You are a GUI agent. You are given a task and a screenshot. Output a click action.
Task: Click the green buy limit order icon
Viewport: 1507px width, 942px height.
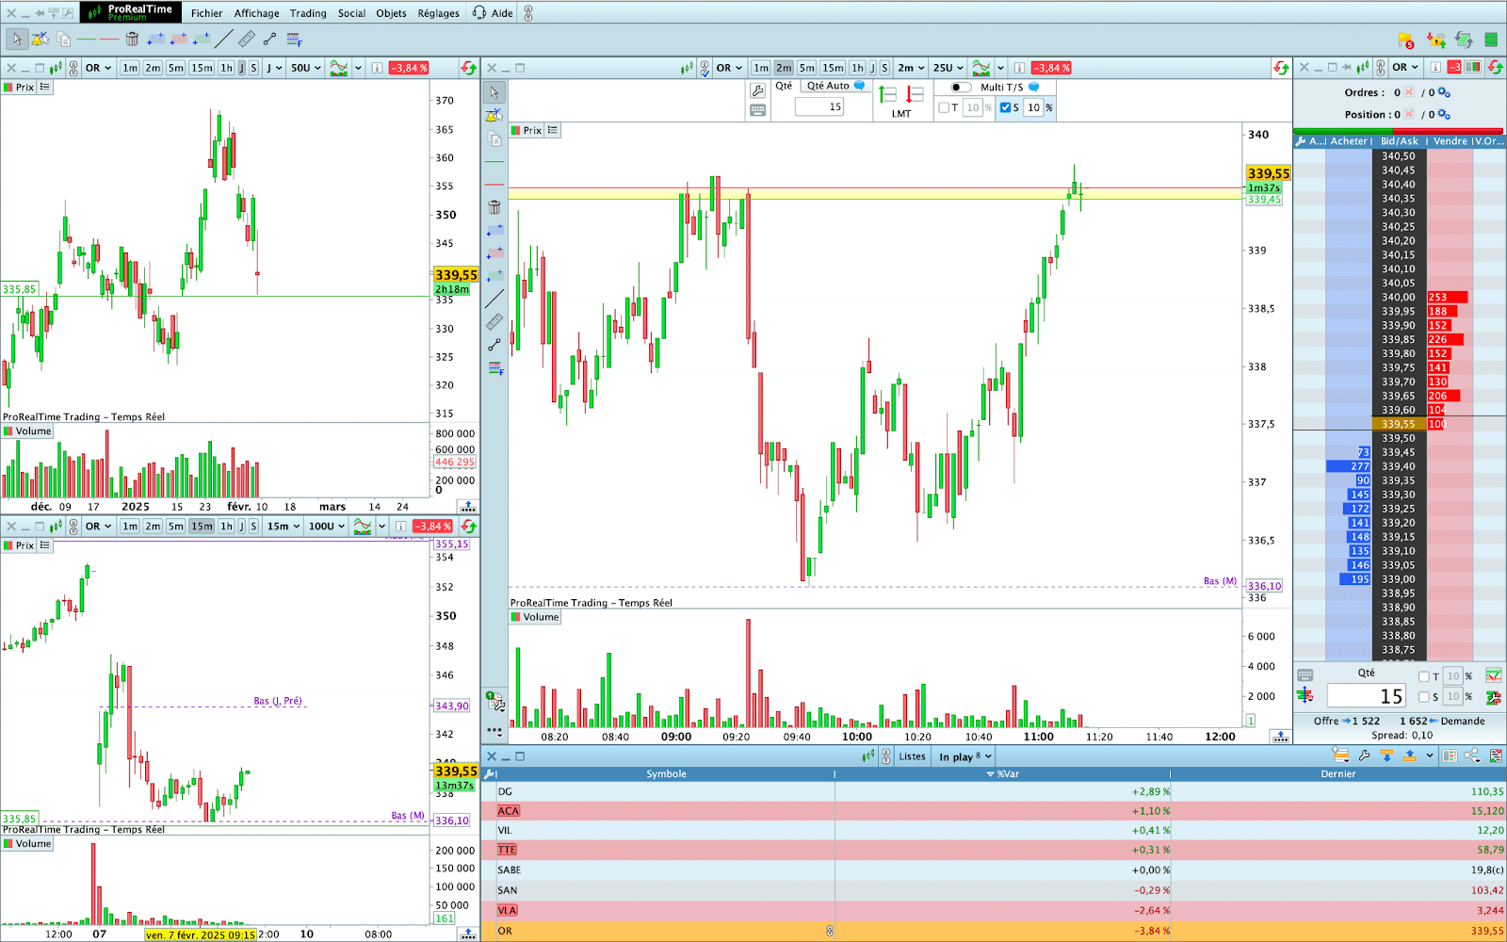pyautogui.click(x=887, y=95)
